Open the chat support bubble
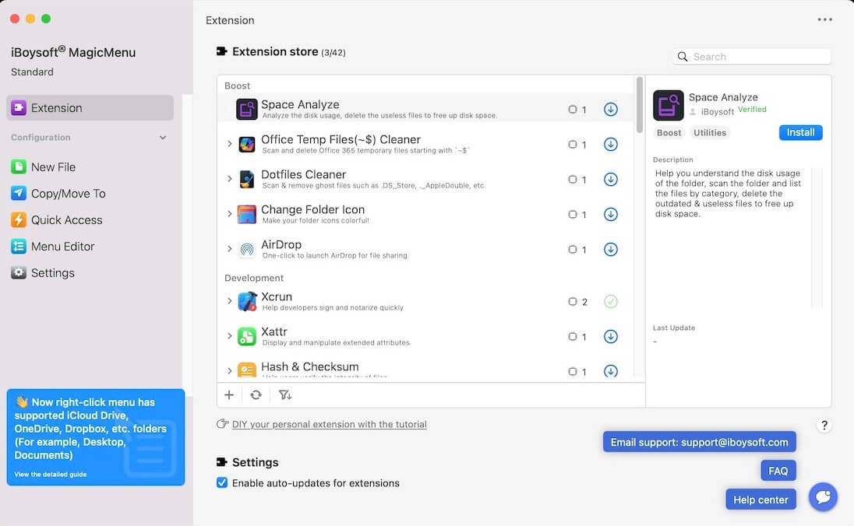This screenshot has height=526, width=854. pos(823,496)
